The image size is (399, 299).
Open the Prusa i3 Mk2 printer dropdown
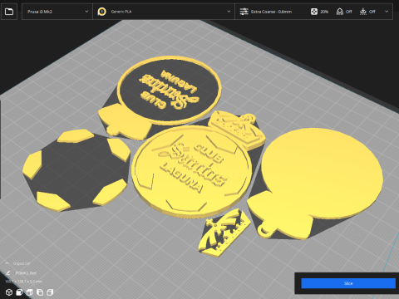(x=57, y=12)
